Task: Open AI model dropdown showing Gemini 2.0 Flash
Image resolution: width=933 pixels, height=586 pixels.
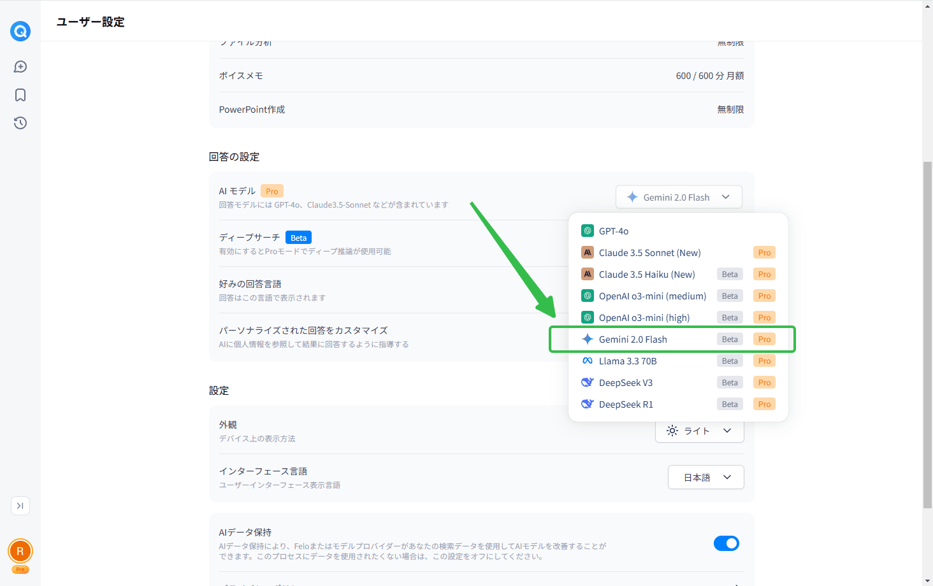Action: point(679,197)
